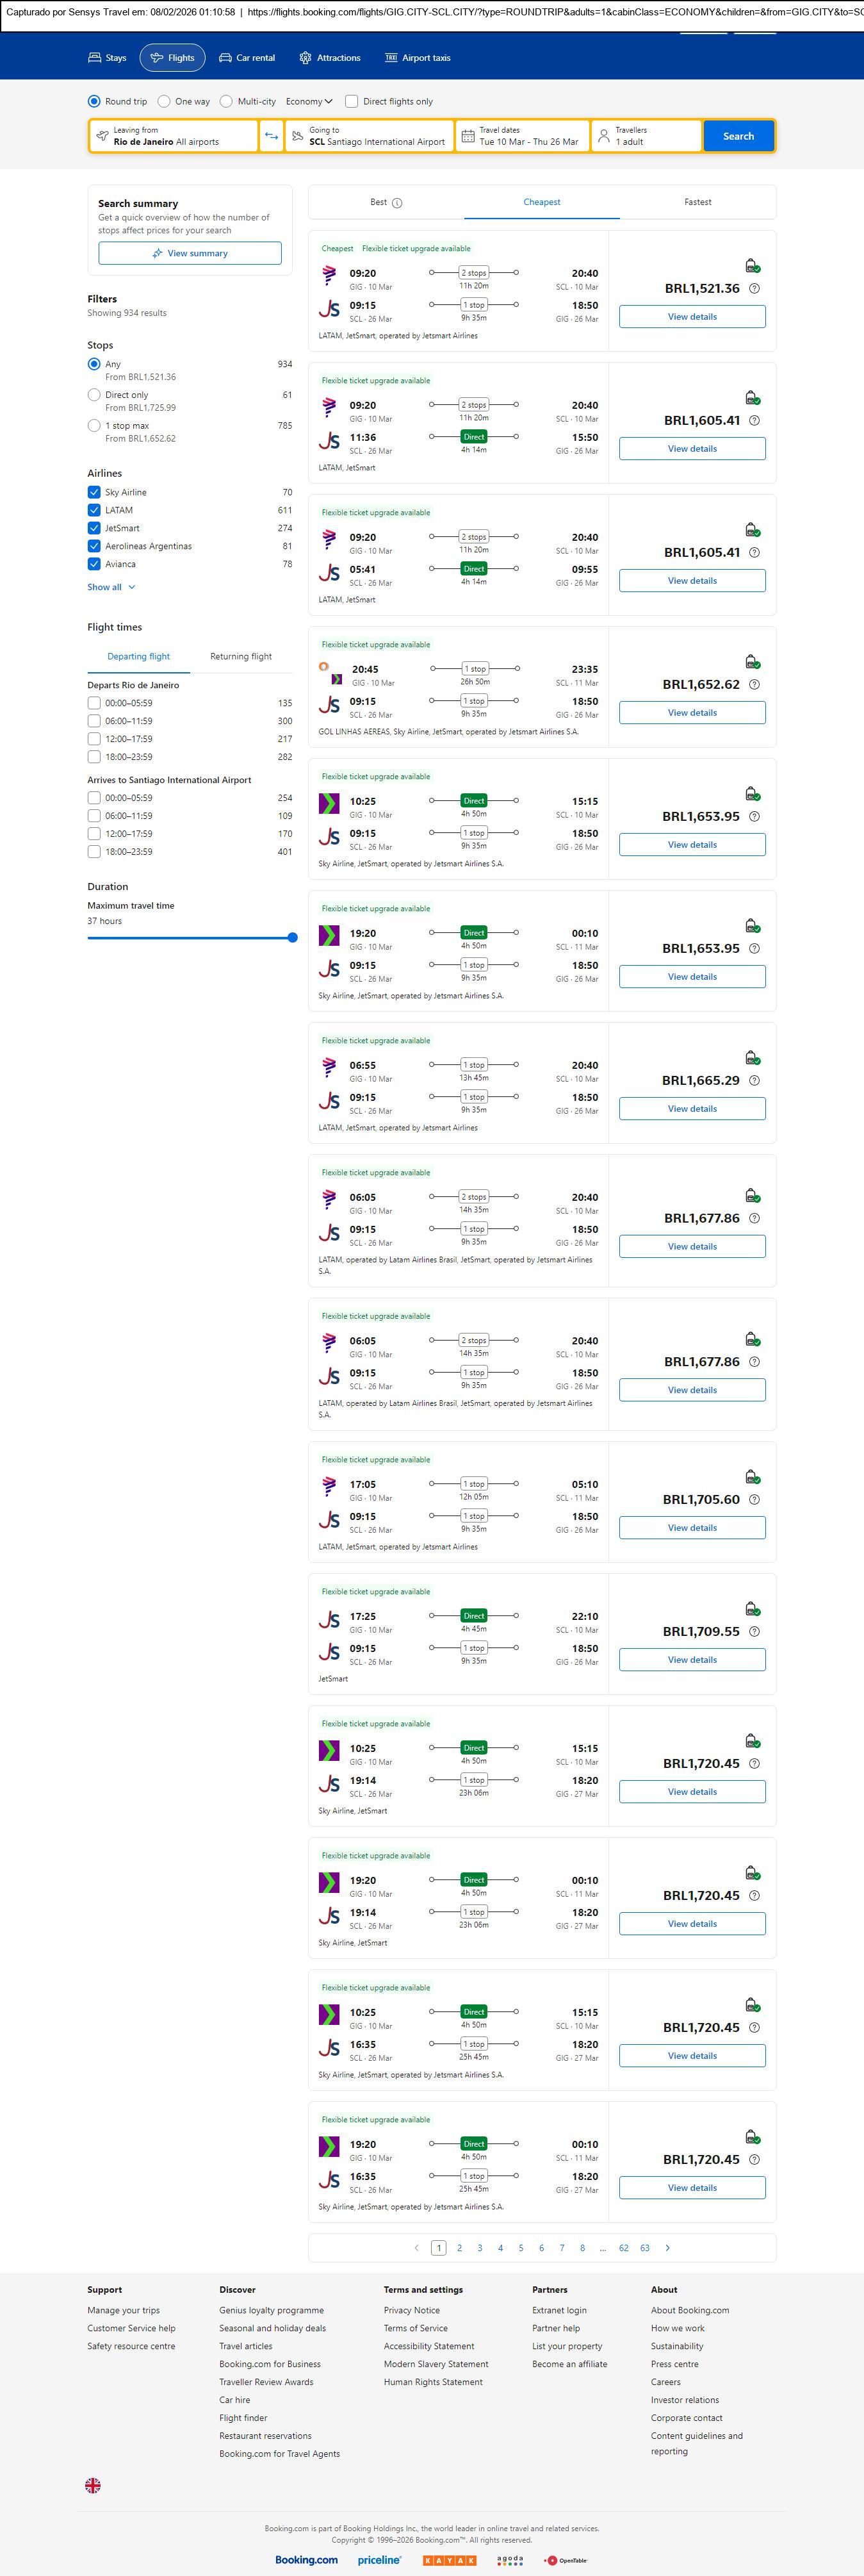Uncheck the Aerolineas Argentinas airline filter
This screenshot has height=2576, width=864.
tap(94, 546)
